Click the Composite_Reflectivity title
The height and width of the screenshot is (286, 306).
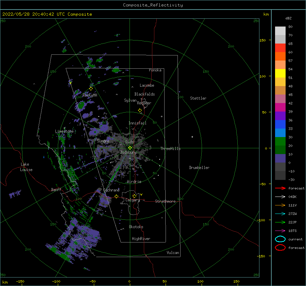153,5
